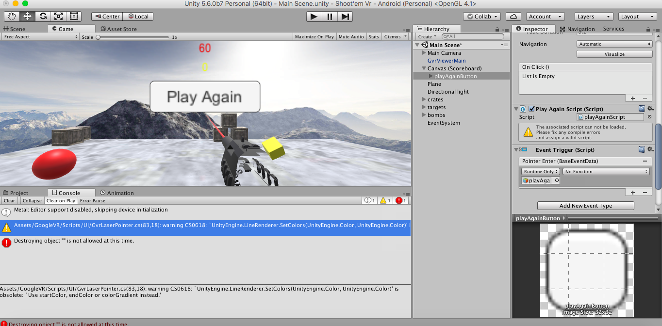
Task: Expand the crates object in Hierarchy
Action: coord(424,99)
